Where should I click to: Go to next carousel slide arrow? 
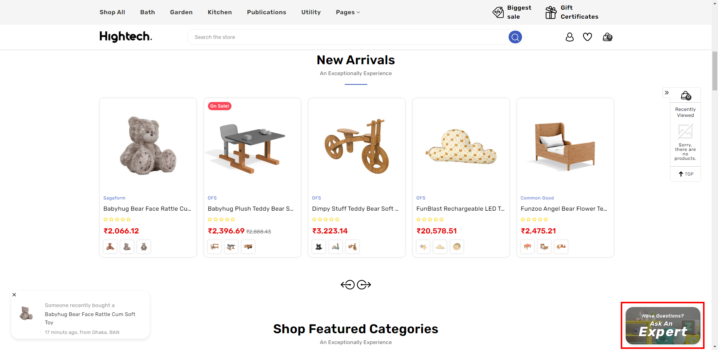click(364, 285)
